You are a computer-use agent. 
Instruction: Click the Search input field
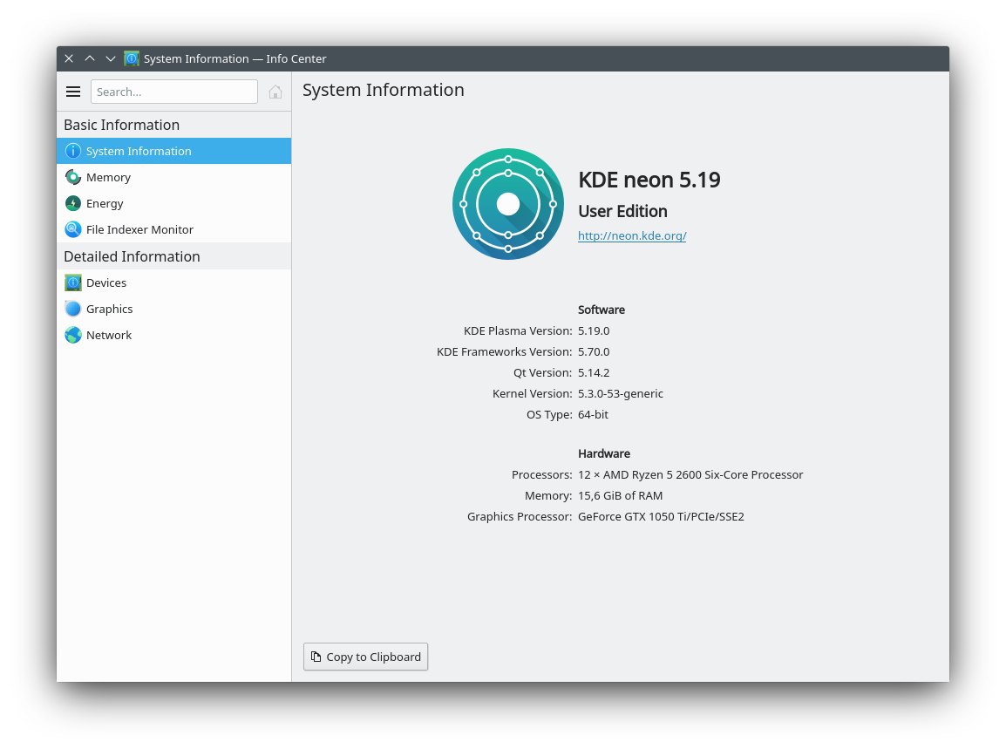173,92
